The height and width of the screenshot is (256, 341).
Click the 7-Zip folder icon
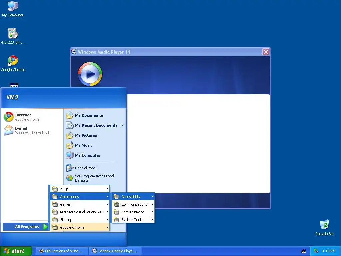pyautogui.click(x=55, y=189)
